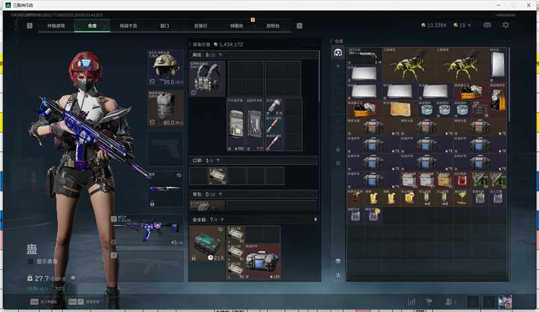Select the chest rig item in 胸挂

tap(208, 79)
